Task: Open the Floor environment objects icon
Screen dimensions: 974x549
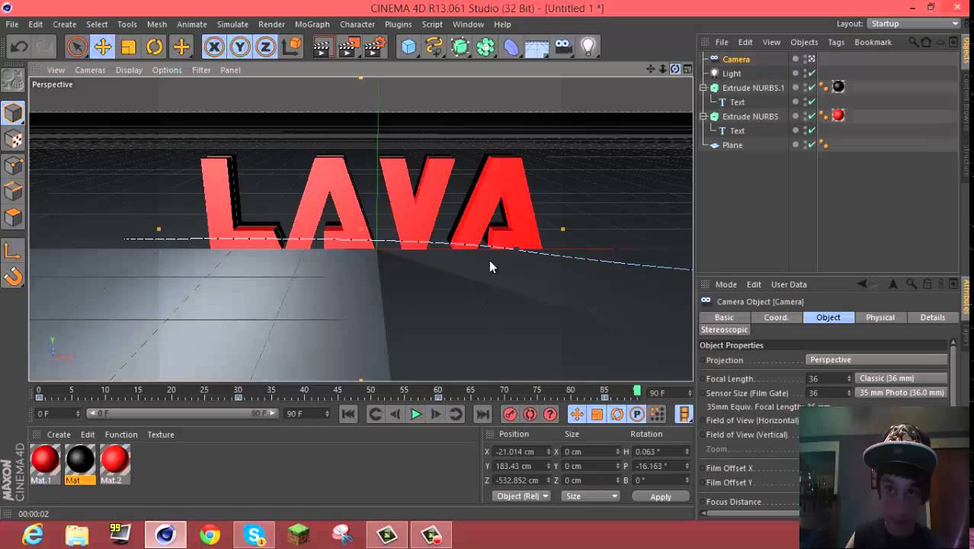Action: pos(537,47)
